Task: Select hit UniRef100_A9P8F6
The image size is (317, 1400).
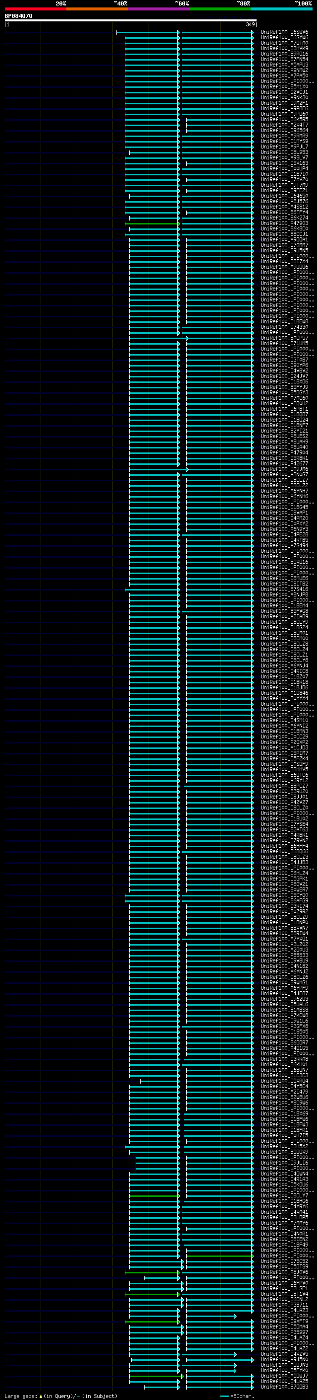Action: 284,109
